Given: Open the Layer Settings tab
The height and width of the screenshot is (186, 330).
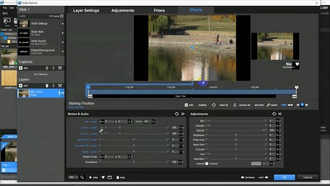Looking at the screenshot, I should tap(86, 10).
